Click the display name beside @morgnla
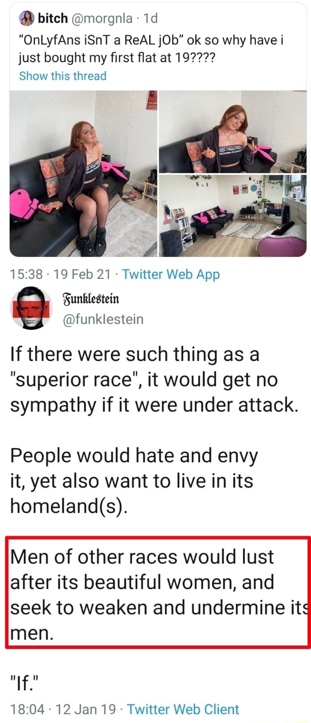 [52, 18]
